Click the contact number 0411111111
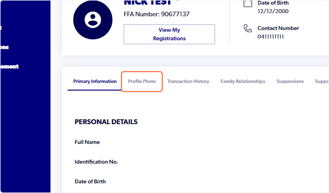 [x=271, y=37]
